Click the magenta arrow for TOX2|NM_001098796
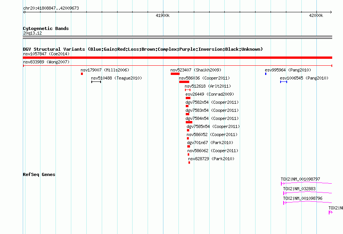Viewport: 343px width, 234px height. [285, 203]
